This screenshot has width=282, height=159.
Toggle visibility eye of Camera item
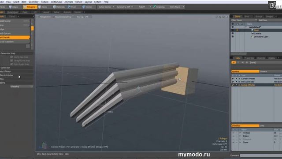coord(233,34)
